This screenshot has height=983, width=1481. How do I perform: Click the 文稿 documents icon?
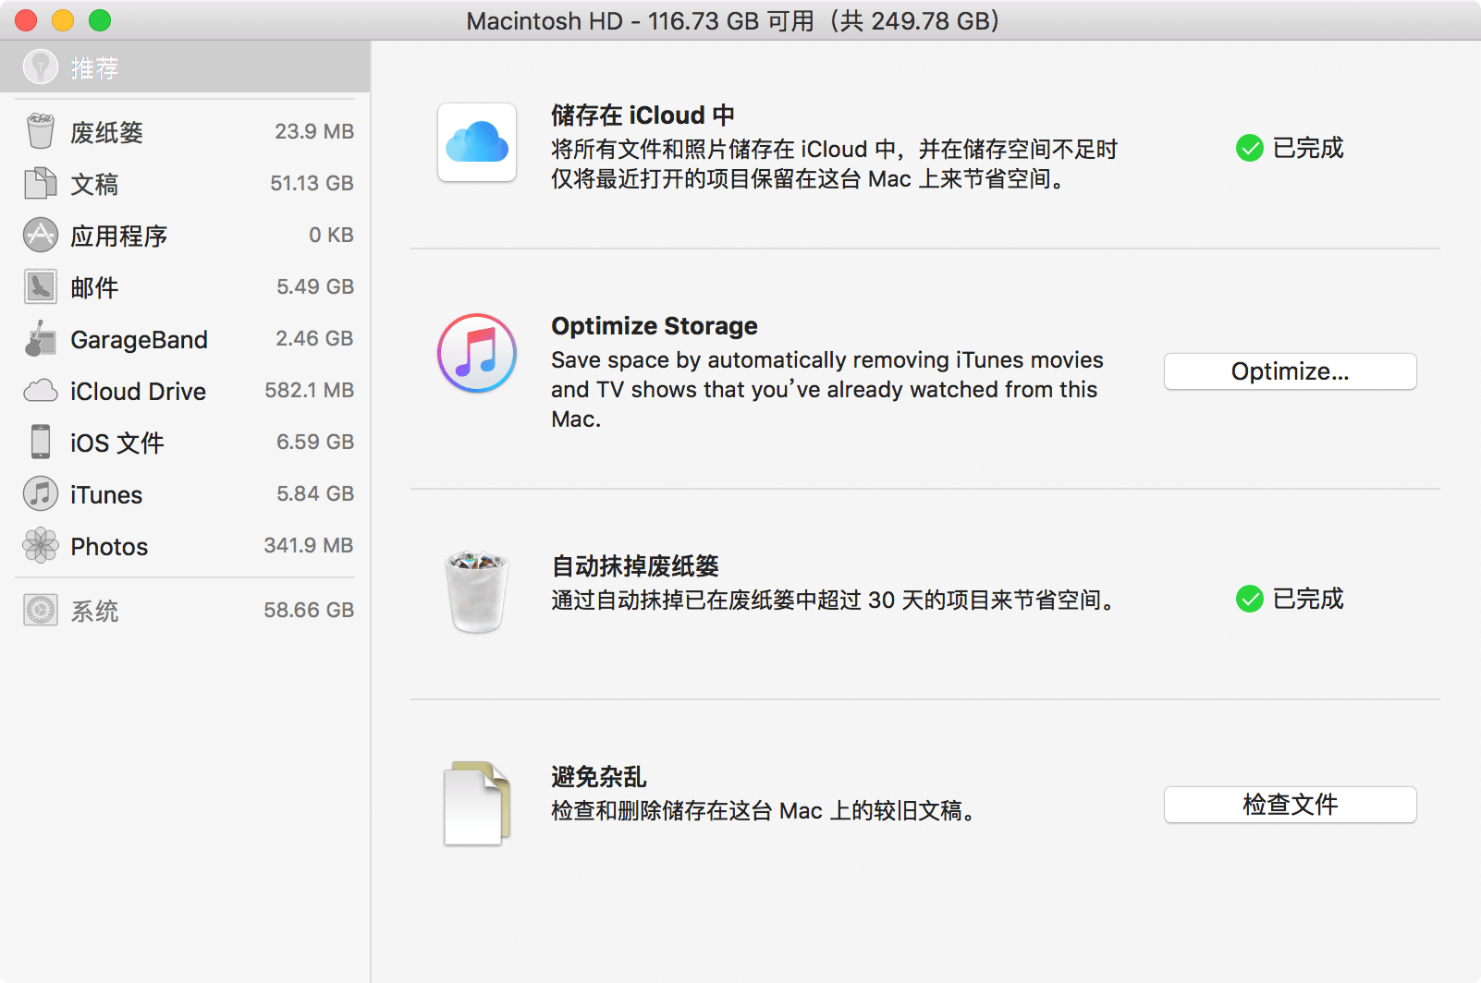40,183
